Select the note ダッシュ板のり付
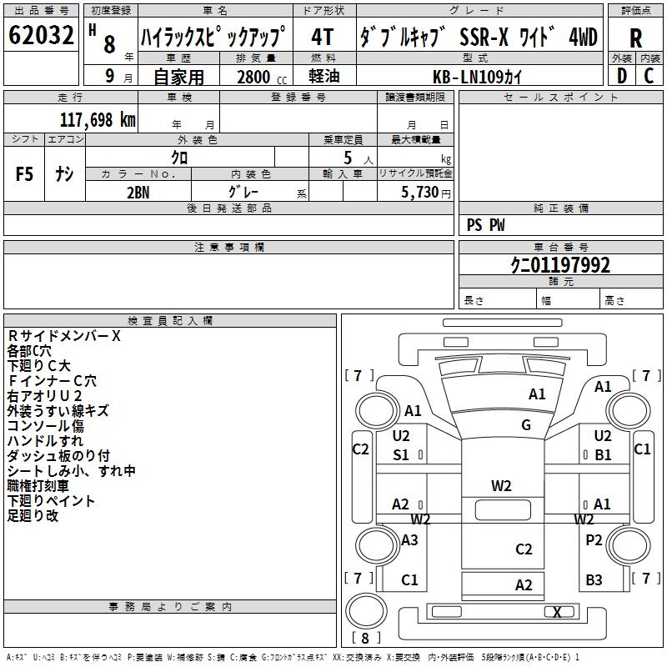This screenshot has height=667, width=667. pyautogui.click(x=58, y=456)
